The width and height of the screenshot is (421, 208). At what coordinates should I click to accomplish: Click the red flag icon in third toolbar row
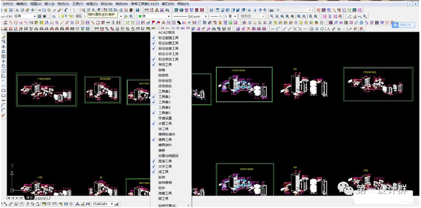[x=153, y=23]
